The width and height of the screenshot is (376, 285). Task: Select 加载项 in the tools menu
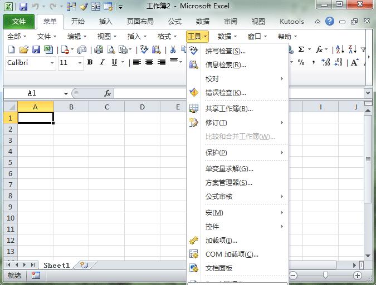221,241
